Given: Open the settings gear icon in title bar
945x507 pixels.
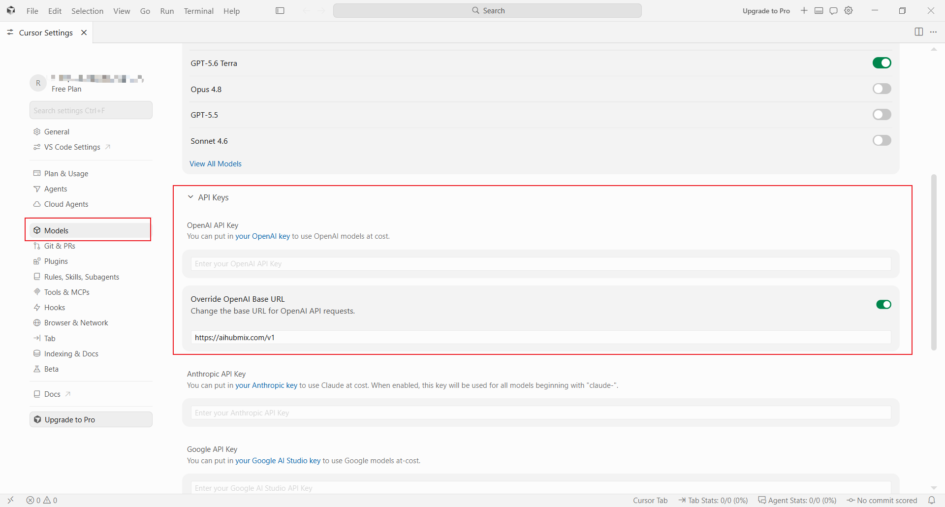Looking at the screenshot, I should (x=849, y=11).
